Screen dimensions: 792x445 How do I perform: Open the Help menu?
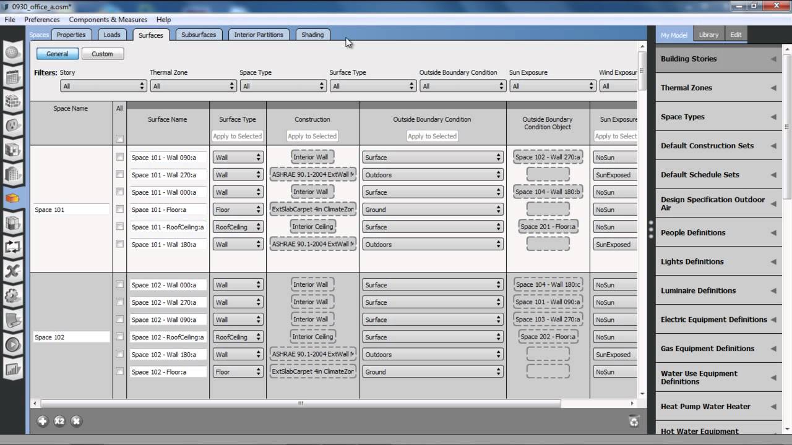click(163, 20)
